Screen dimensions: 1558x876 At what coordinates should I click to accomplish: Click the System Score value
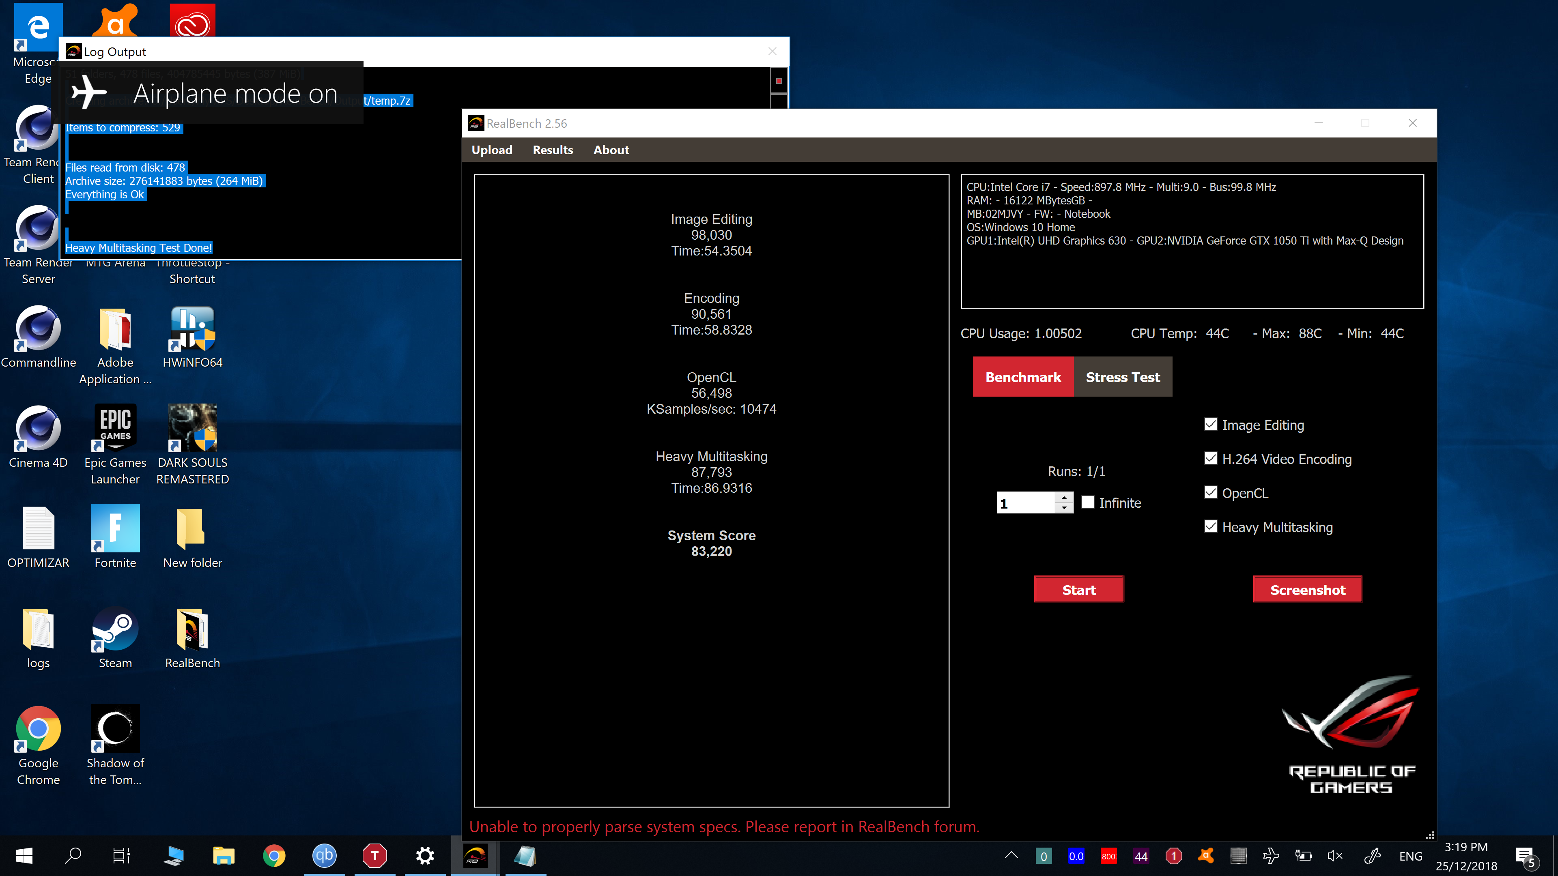711,552
